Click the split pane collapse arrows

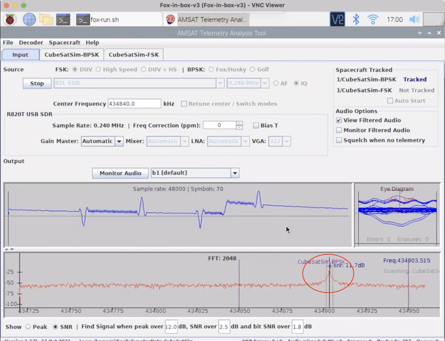[x=9, y=249]
